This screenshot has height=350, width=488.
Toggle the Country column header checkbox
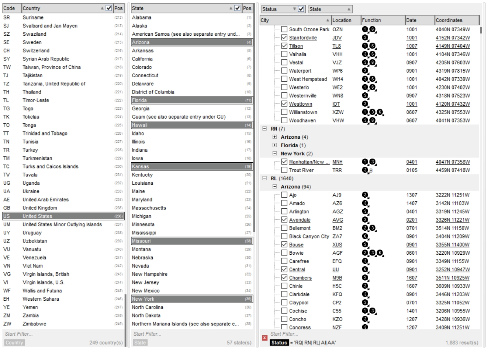pyautogui.click(x=109, y=8)
